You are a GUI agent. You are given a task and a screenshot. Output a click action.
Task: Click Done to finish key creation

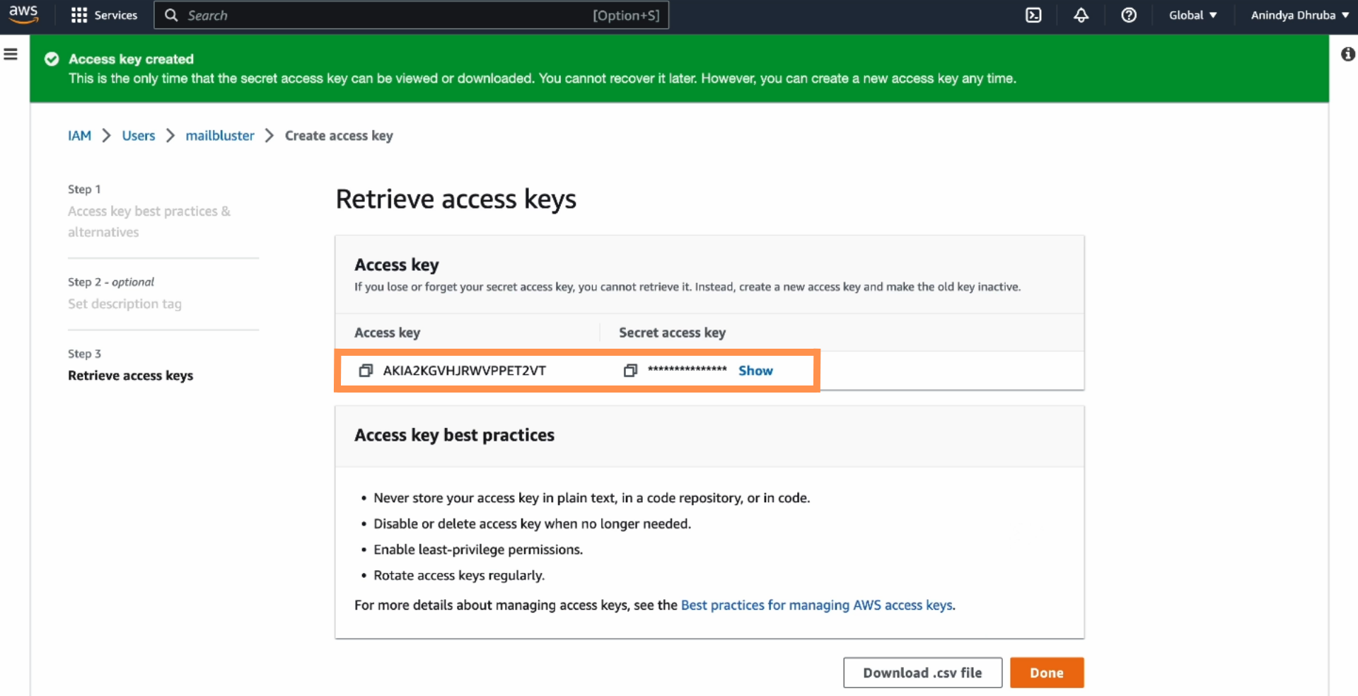(x=1047, y=673)
